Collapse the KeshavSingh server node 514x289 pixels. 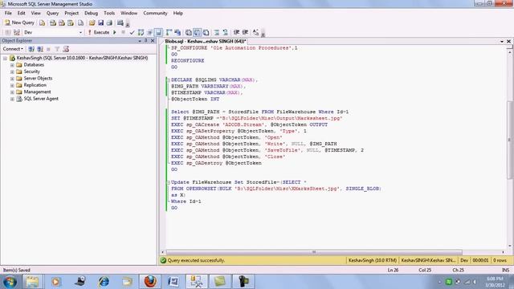click(6, 58)
